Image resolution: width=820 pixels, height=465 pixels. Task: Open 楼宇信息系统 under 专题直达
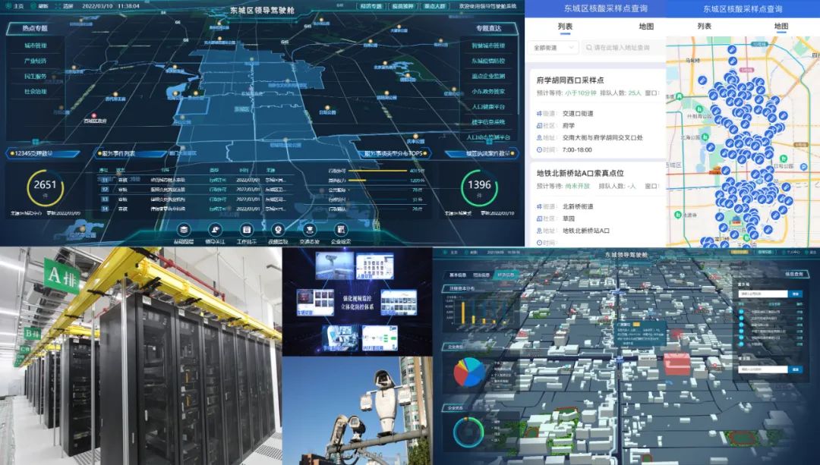tap(488, 122)
